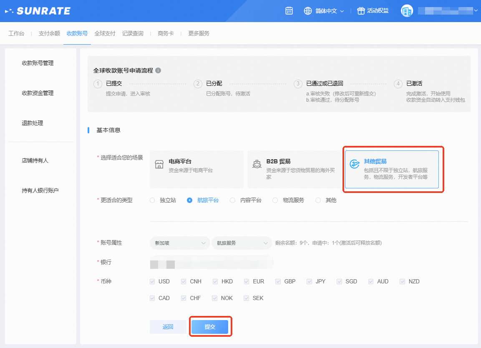Select the 电商平台 storefront card
The image size is (481, 348).
coord(196,169)
